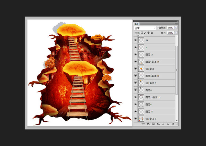Add a layer mask using mask icon
This screenshot has height=146, width=206.
[x=153, y=124]
